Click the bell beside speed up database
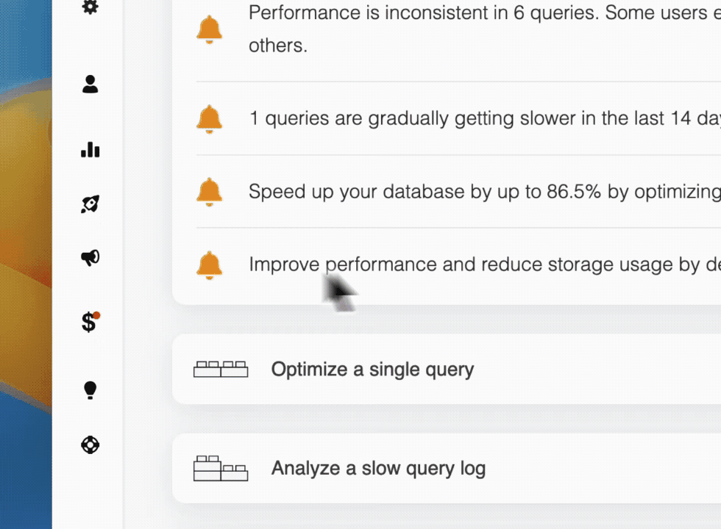 click(209, 192)
